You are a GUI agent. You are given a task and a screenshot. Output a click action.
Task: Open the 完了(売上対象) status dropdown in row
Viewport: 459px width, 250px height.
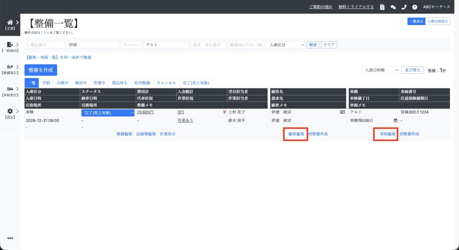tap(108, 113)
